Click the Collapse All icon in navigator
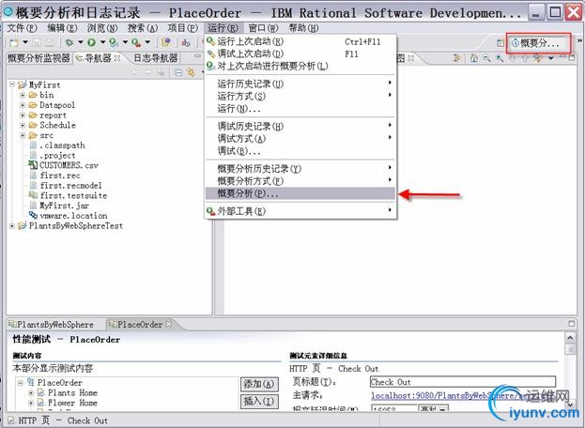Viewport: 585px width, 428px height. (x=178, y=72)
